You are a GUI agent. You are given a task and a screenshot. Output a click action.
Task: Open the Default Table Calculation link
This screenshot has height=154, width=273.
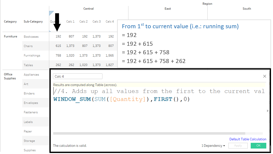248,139
